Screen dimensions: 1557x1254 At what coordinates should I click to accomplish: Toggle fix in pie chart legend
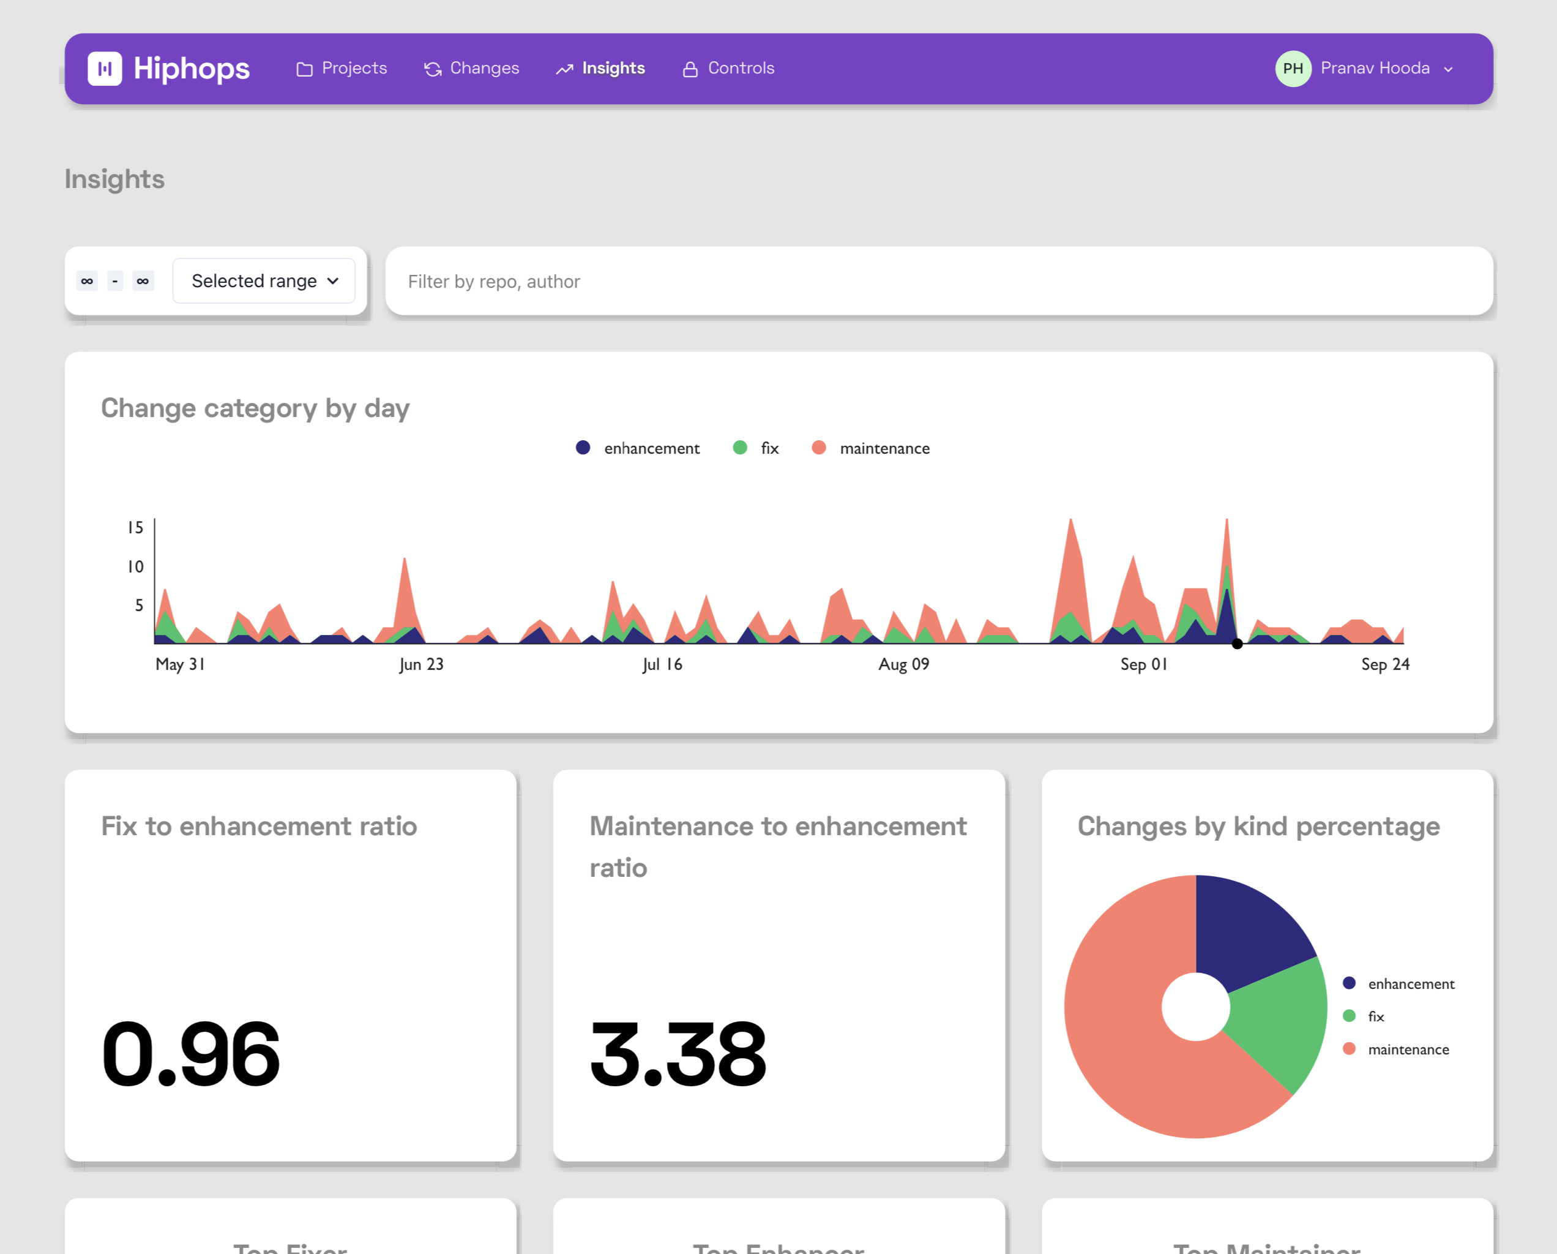click(1363, 1016)
